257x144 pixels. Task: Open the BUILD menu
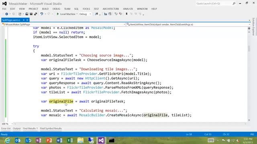pos(45,9)
